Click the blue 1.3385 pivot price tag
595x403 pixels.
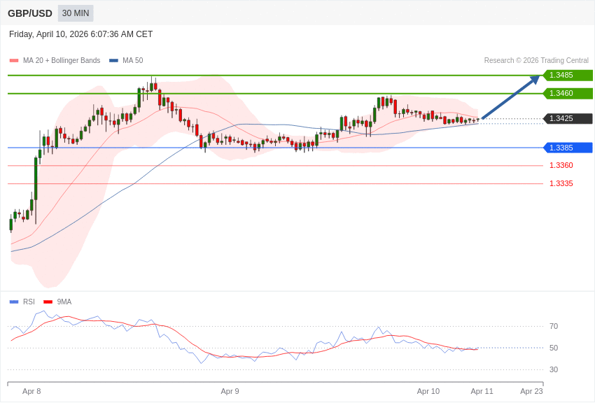[x=568, y=148]
